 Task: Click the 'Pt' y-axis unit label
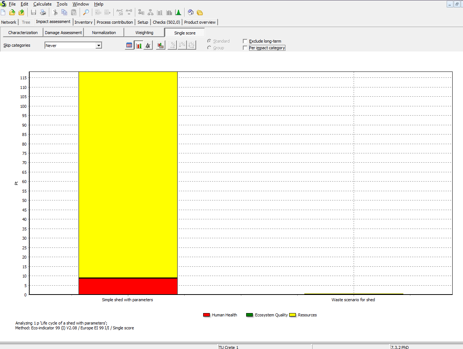16,183
